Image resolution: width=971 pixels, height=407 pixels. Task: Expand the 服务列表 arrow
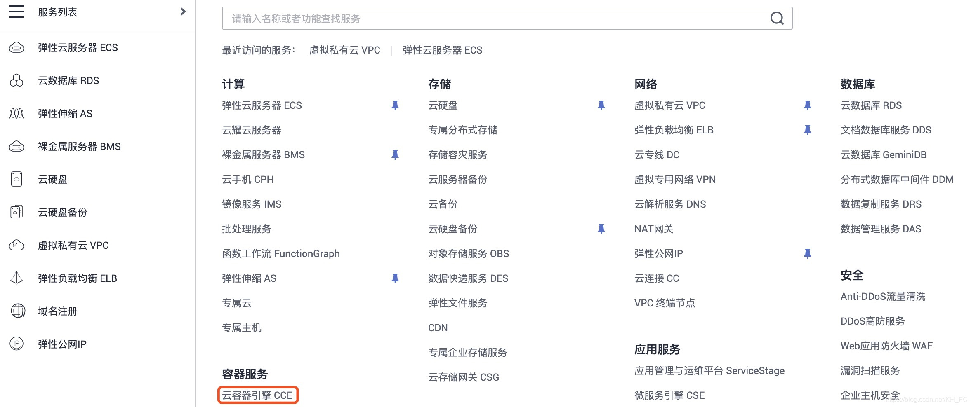pos(183,12)
